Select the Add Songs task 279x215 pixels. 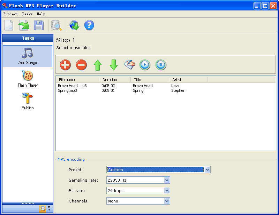pos(28,56)
